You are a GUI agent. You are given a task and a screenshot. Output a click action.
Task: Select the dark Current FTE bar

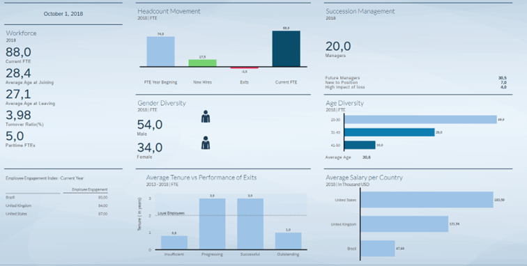coord(286,49)
